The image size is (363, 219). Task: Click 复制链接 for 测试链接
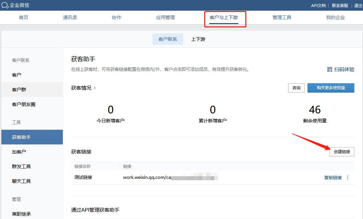click(x=333, y=178)
